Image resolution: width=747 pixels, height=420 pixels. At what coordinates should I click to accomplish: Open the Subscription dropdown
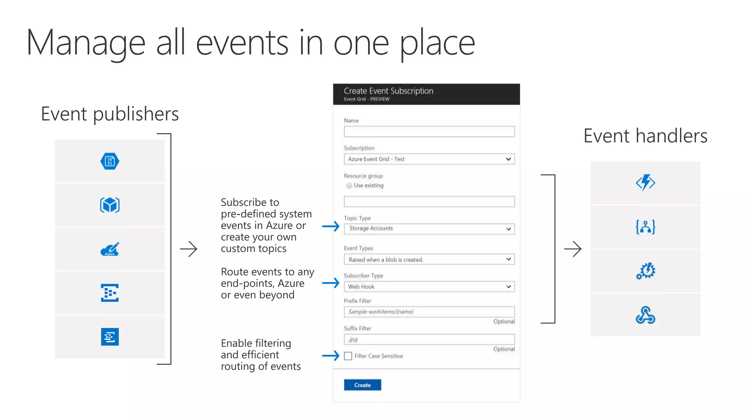[x=429, y=159]
